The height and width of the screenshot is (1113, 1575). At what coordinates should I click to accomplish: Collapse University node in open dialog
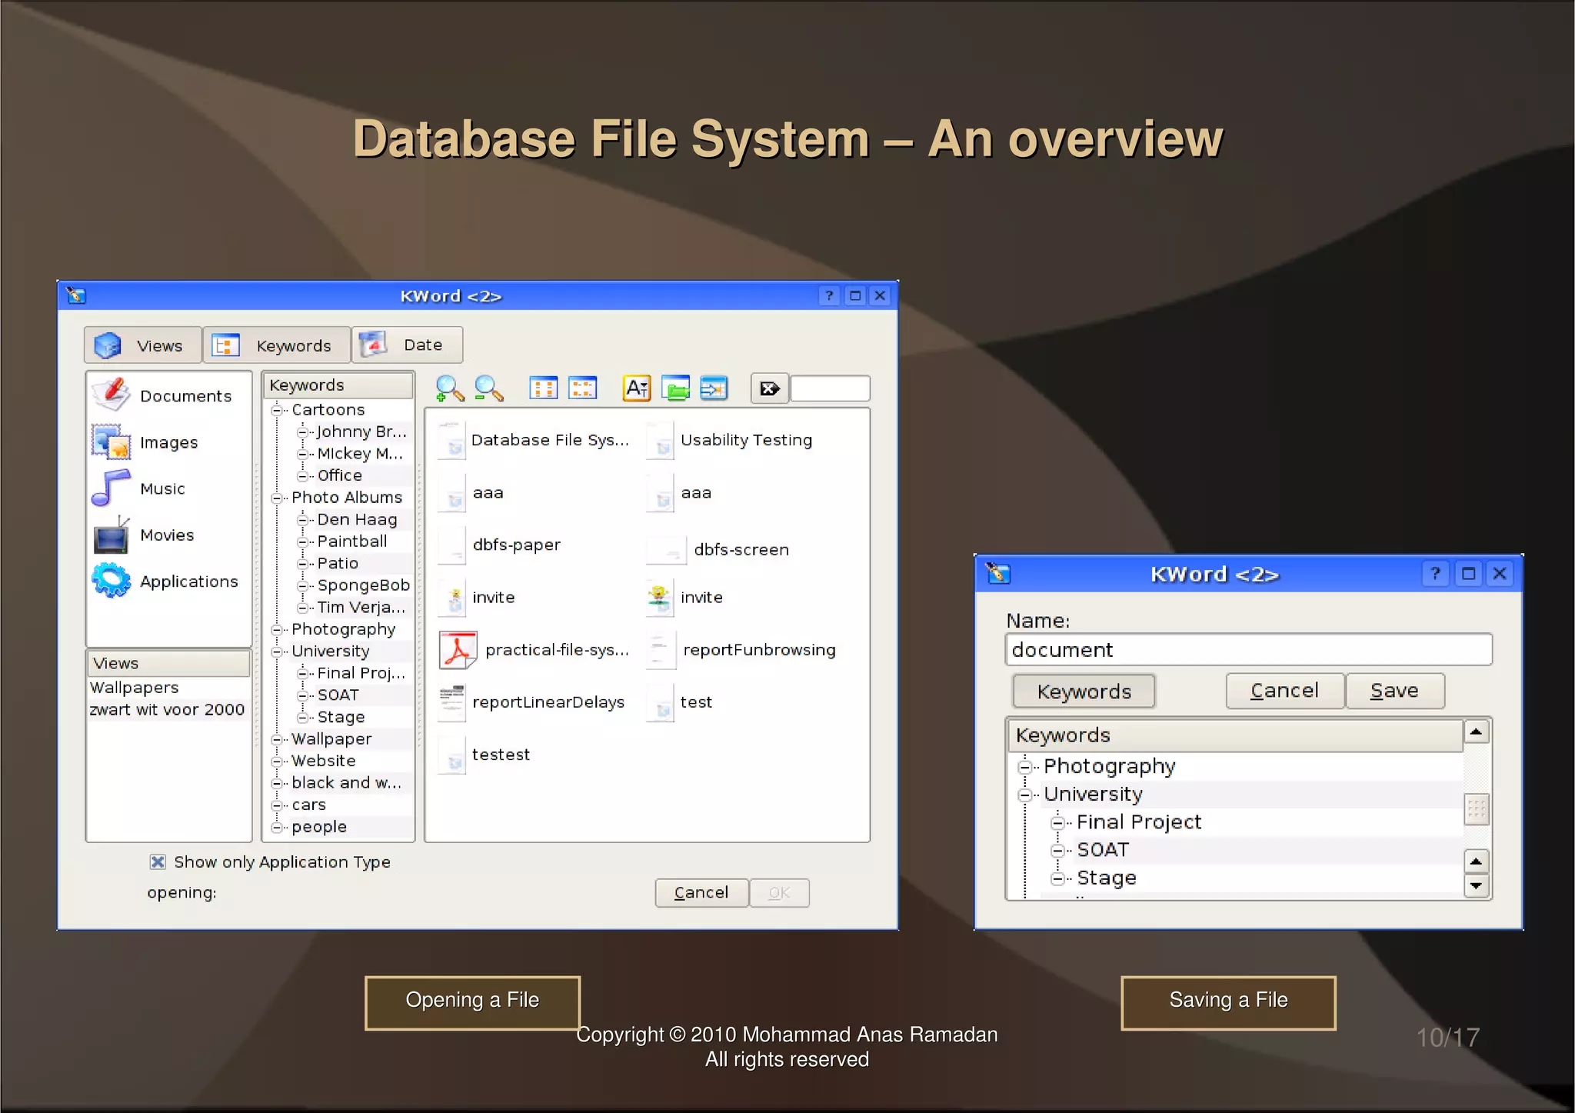[277, 651]
